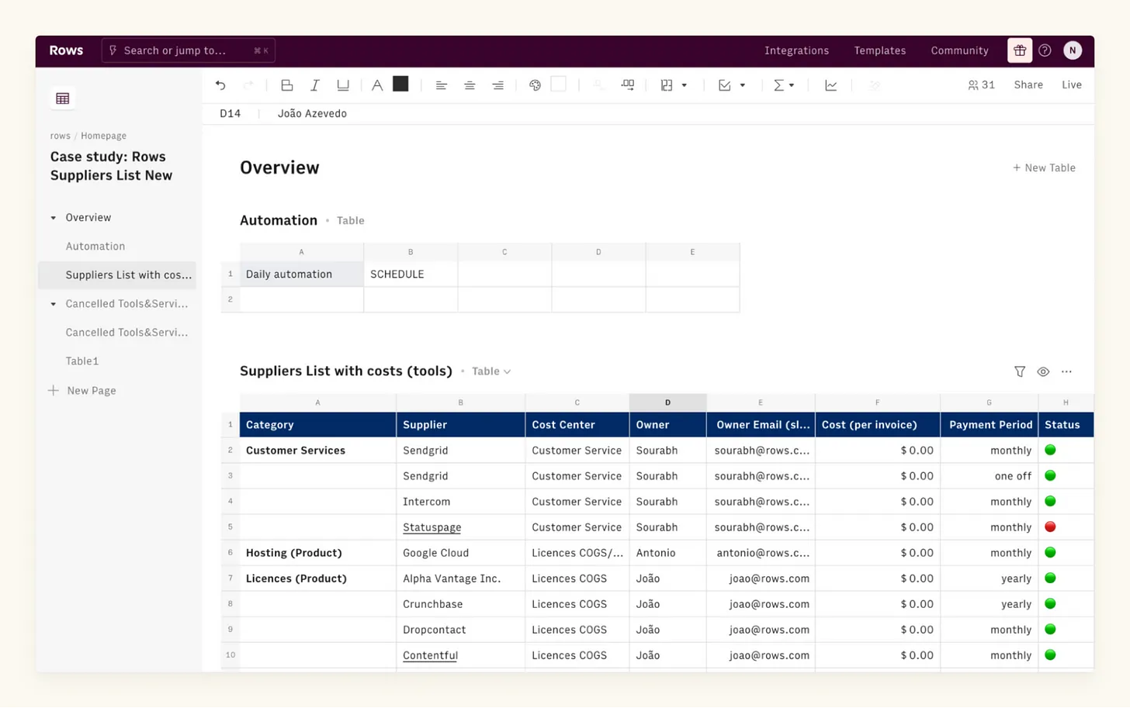Collapse the Cancelled Tools&Services page group
Screen dimensions: 1130x708
pos(54,304)
